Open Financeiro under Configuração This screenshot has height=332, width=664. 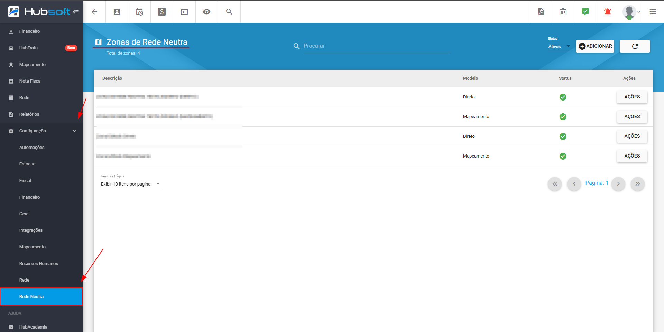(41, 197)
